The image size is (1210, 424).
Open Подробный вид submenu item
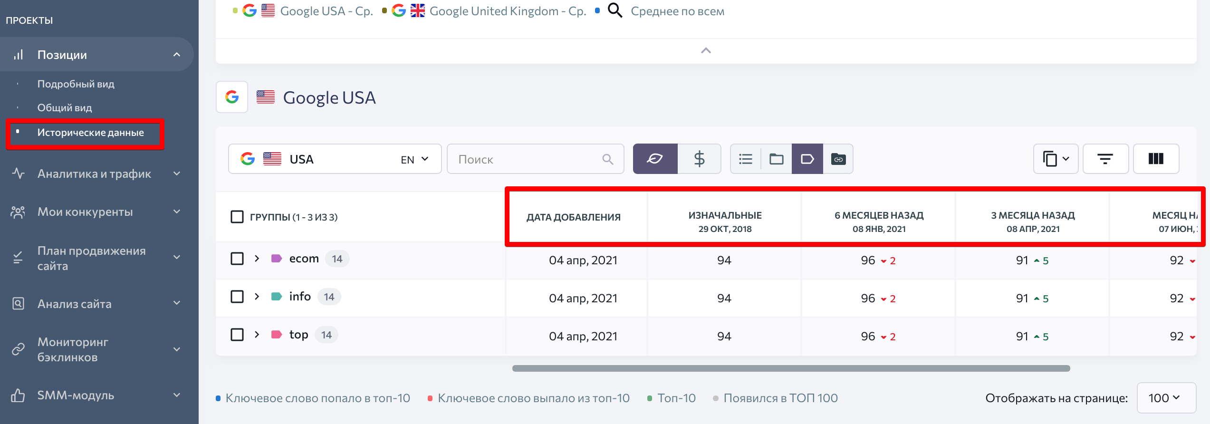point(76,84)
